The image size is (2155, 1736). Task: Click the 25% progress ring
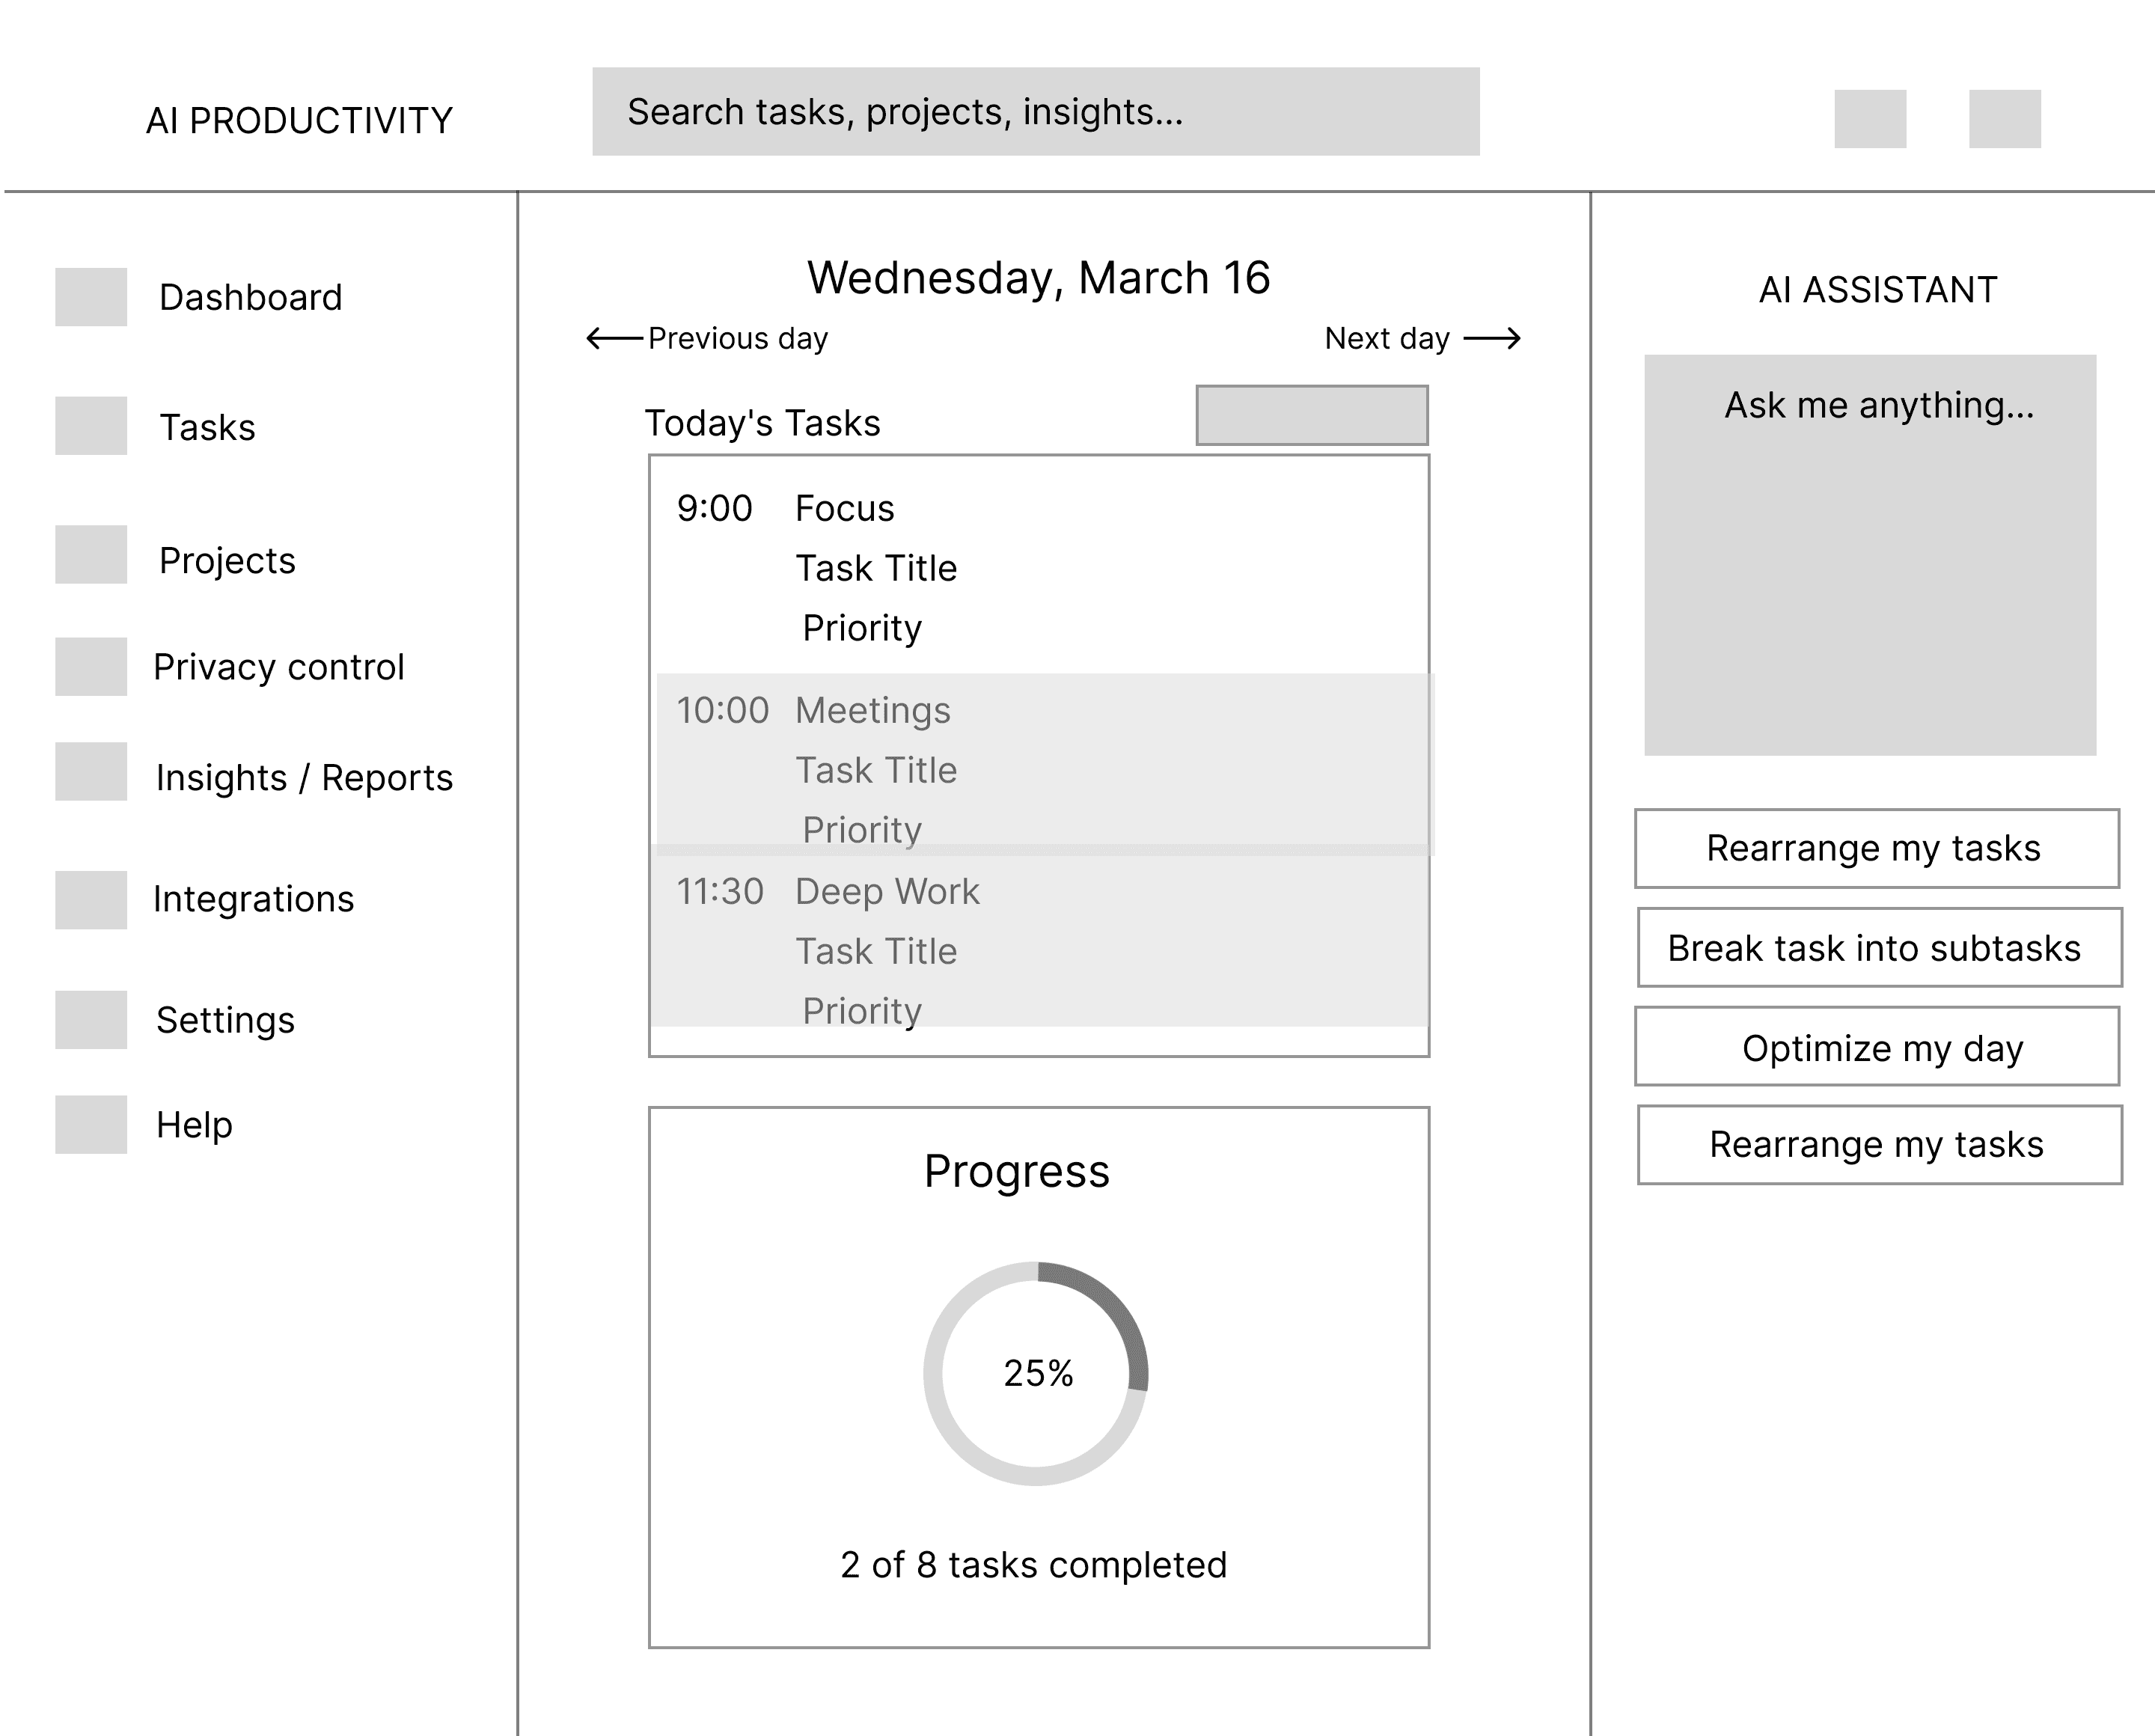pos(1036,1373)
